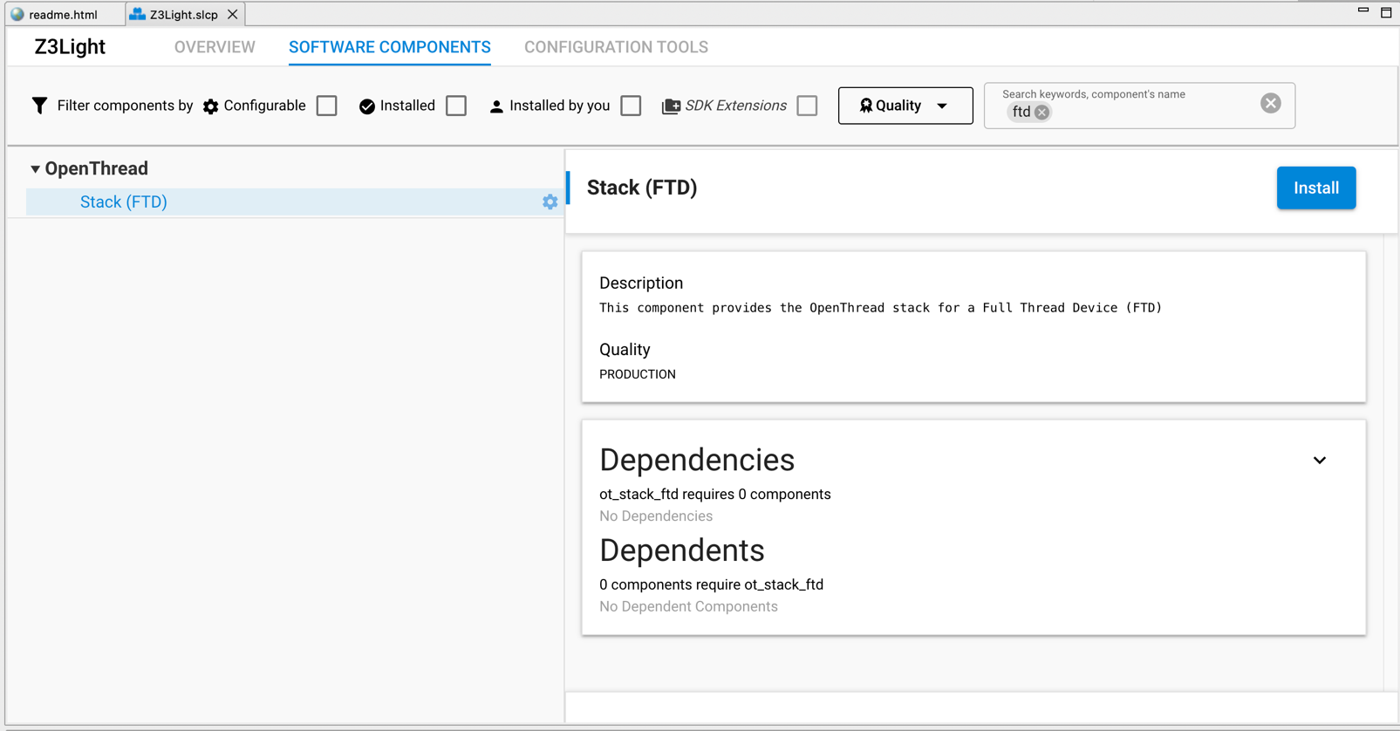
Task: Open the Stack (FTD) configuration gear
Action: [x=550, y=202]
